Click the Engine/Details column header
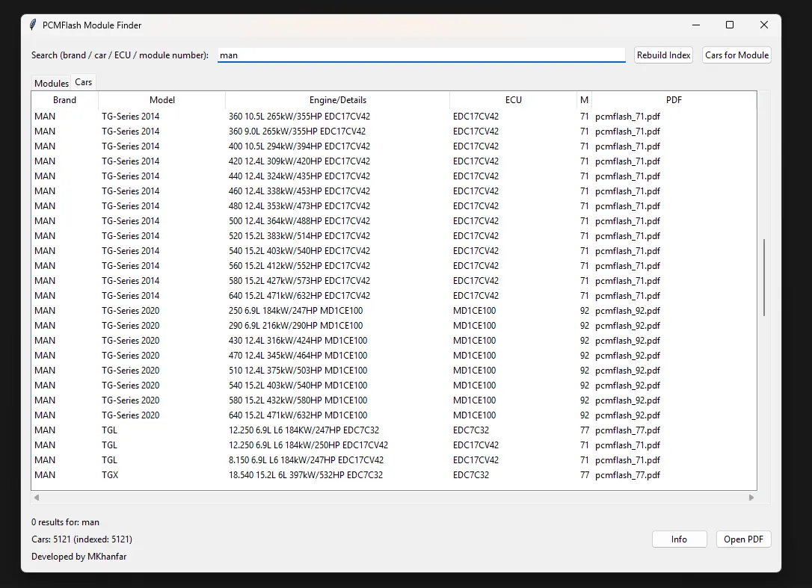 338,100
